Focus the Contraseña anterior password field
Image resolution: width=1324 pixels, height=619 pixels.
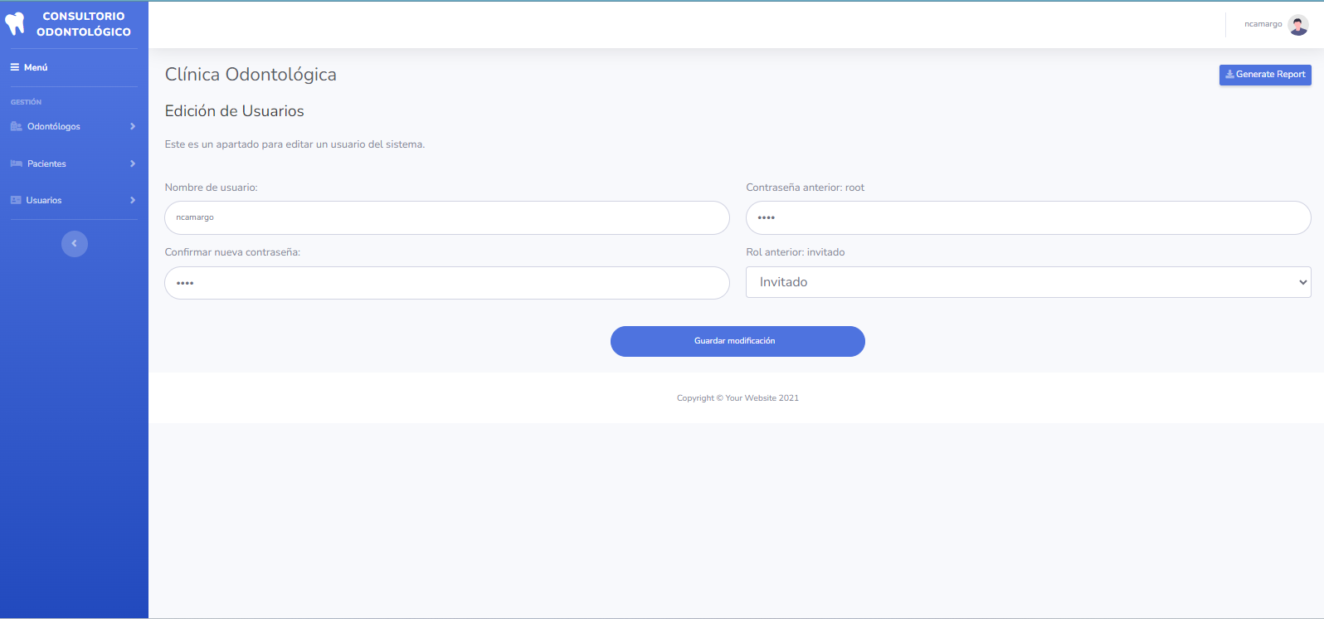click(x=1029, y=217)
